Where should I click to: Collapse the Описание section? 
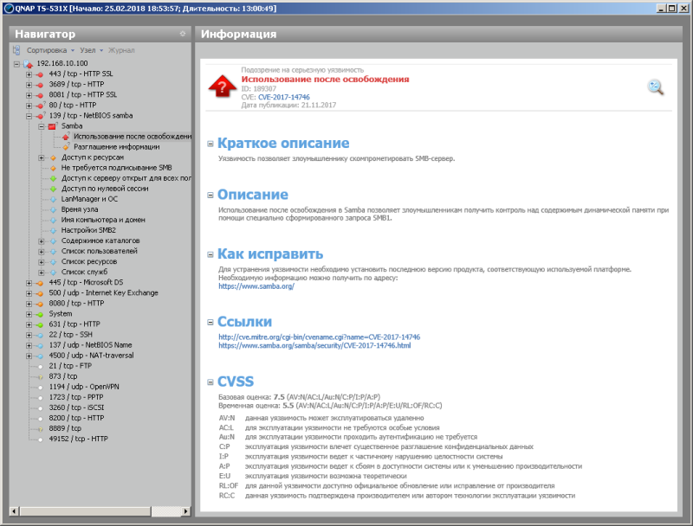pyautogui.click(x=210, y=195)
